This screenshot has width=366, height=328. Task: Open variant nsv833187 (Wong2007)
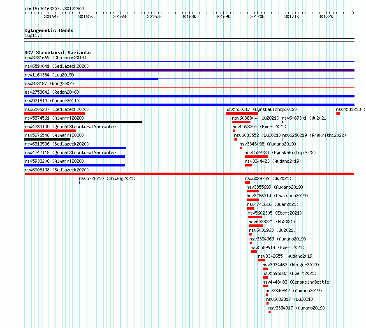point(49,83)
